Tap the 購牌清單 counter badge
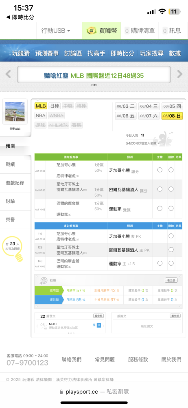The height and width of the screenshot is (408, 188). (x=127, y=31)
